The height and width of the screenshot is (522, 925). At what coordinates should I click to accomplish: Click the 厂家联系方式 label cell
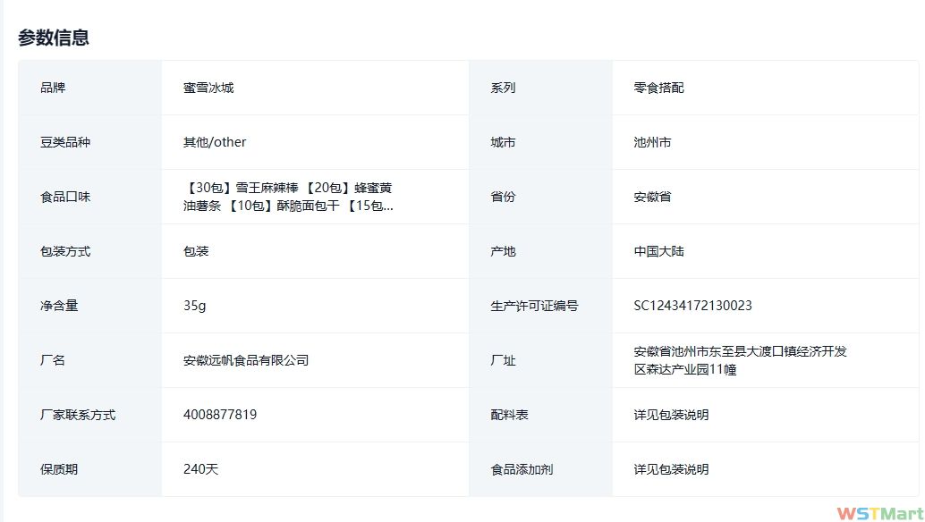click(x=78, y=415)
